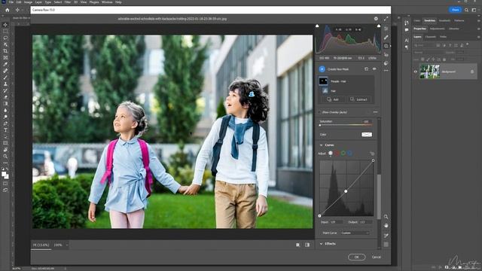Open more image settings ellipsis in right strip
This screenshot has height=271, width=482.
pyautogui.click(x=386, y=71)
